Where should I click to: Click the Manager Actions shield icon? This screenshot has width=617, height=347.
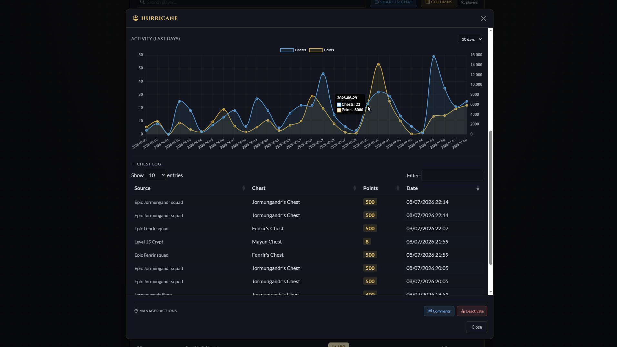click(x=136, y=311)
